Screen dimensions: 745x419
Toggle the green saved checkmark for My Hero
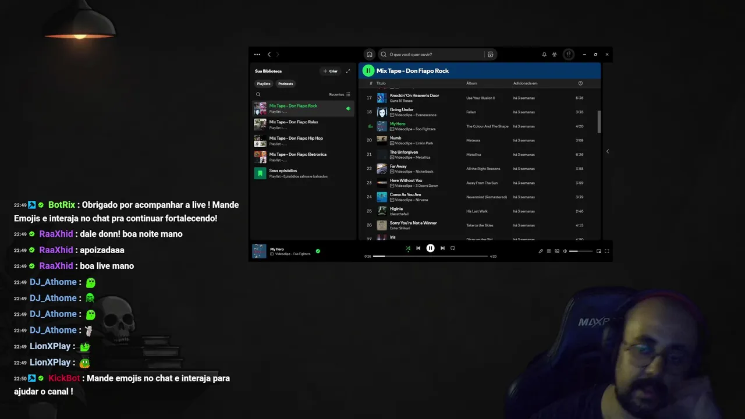(x=318, y=251)
